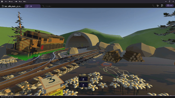This screenshot has width=175, height=98.
Task: Open the Help menu
Action: click(25, 2)
